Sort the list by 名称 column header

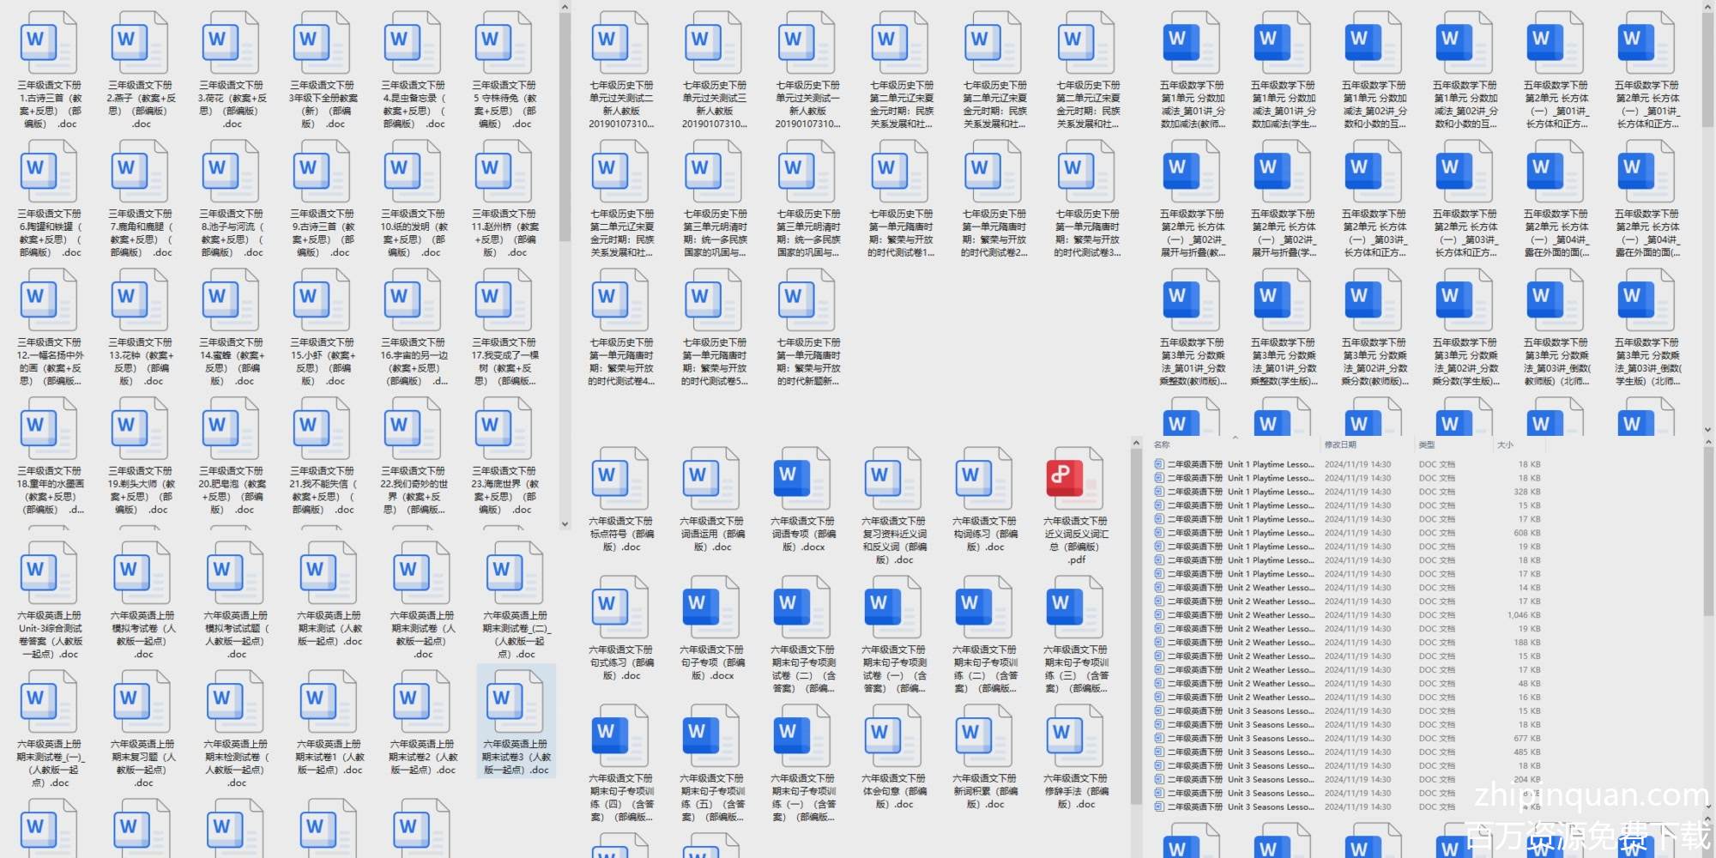1163,444
